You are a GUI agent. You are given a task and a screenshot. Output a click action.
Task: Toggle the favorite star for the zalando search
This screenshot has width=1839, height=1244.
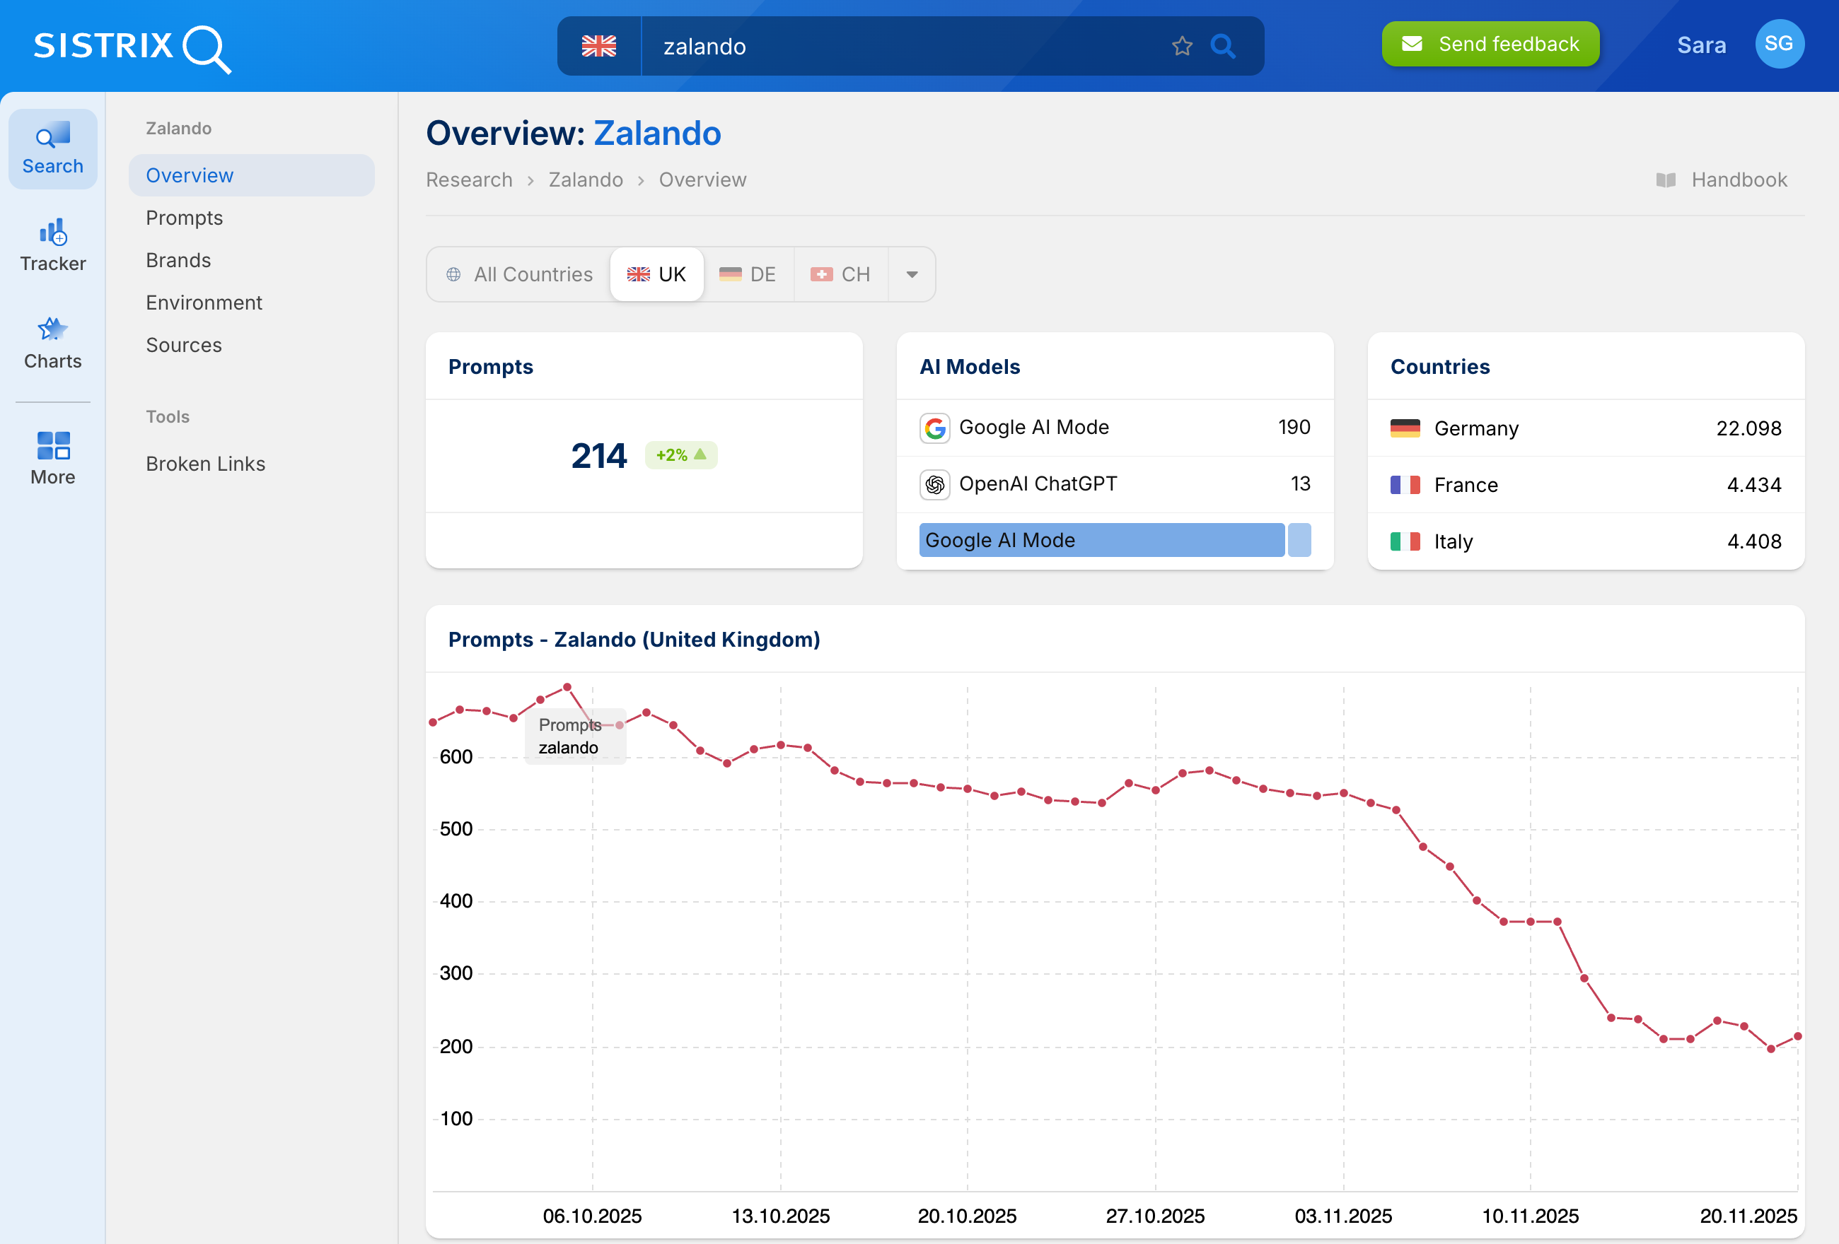1182,46
